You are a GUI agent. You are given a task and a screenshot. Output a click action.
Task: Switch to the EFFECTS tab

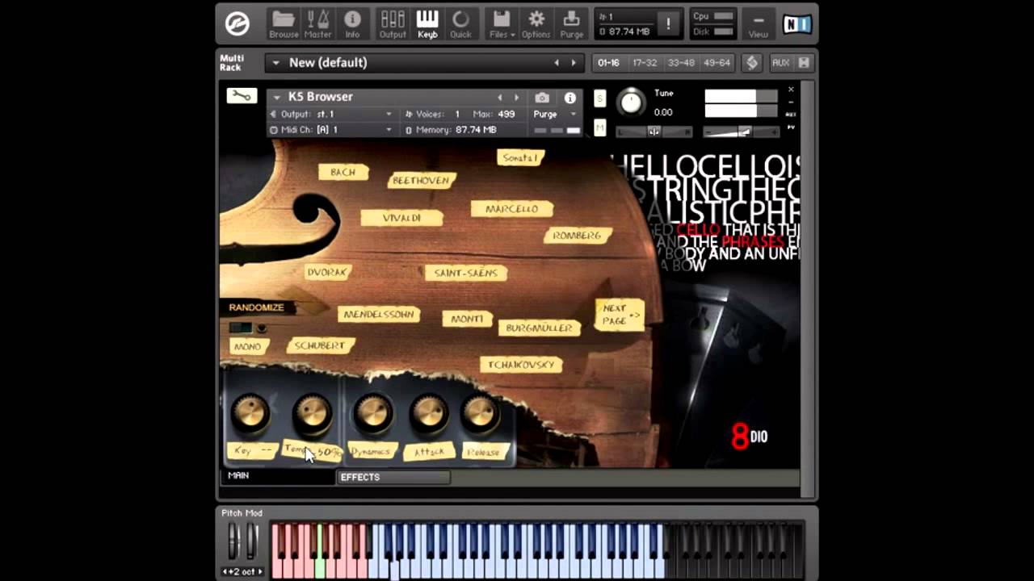click(393, 477)
